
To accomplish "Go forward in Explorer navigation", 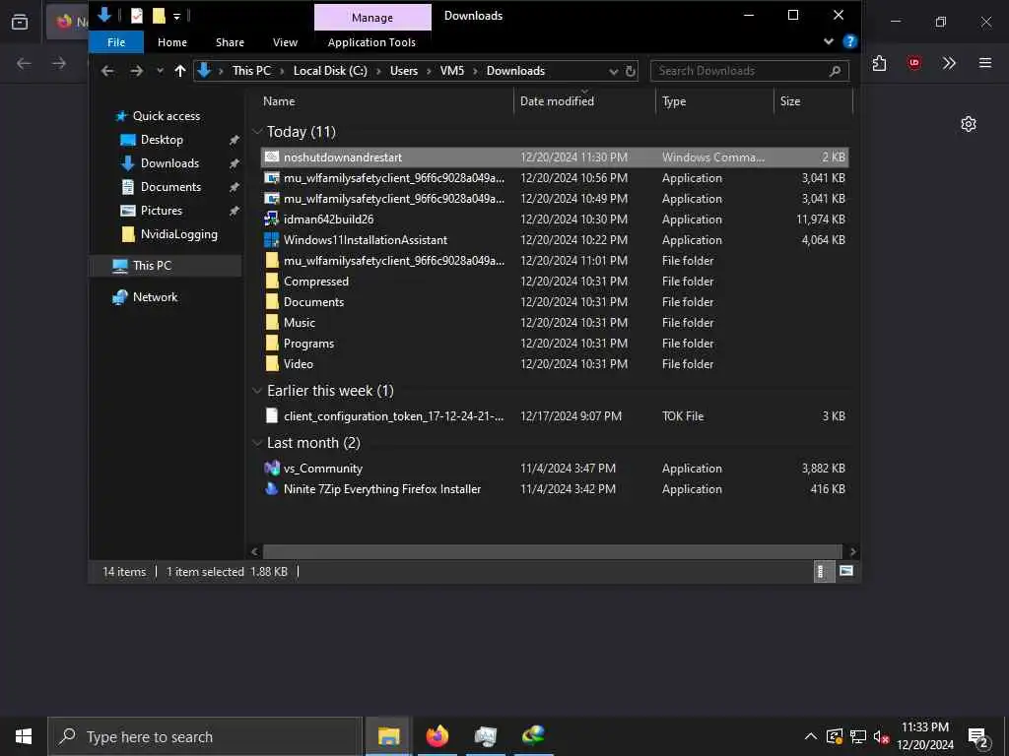I will pos(136,71).
